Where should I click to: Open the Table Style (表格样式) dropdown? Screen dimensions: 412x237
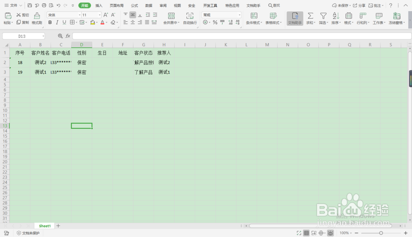[x=273, y=19]
